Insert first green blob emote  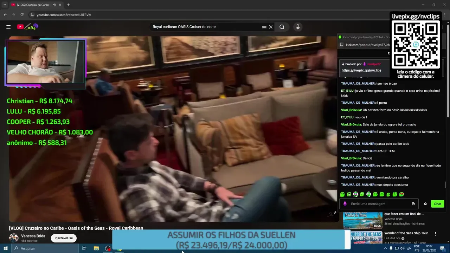(342, 194)
